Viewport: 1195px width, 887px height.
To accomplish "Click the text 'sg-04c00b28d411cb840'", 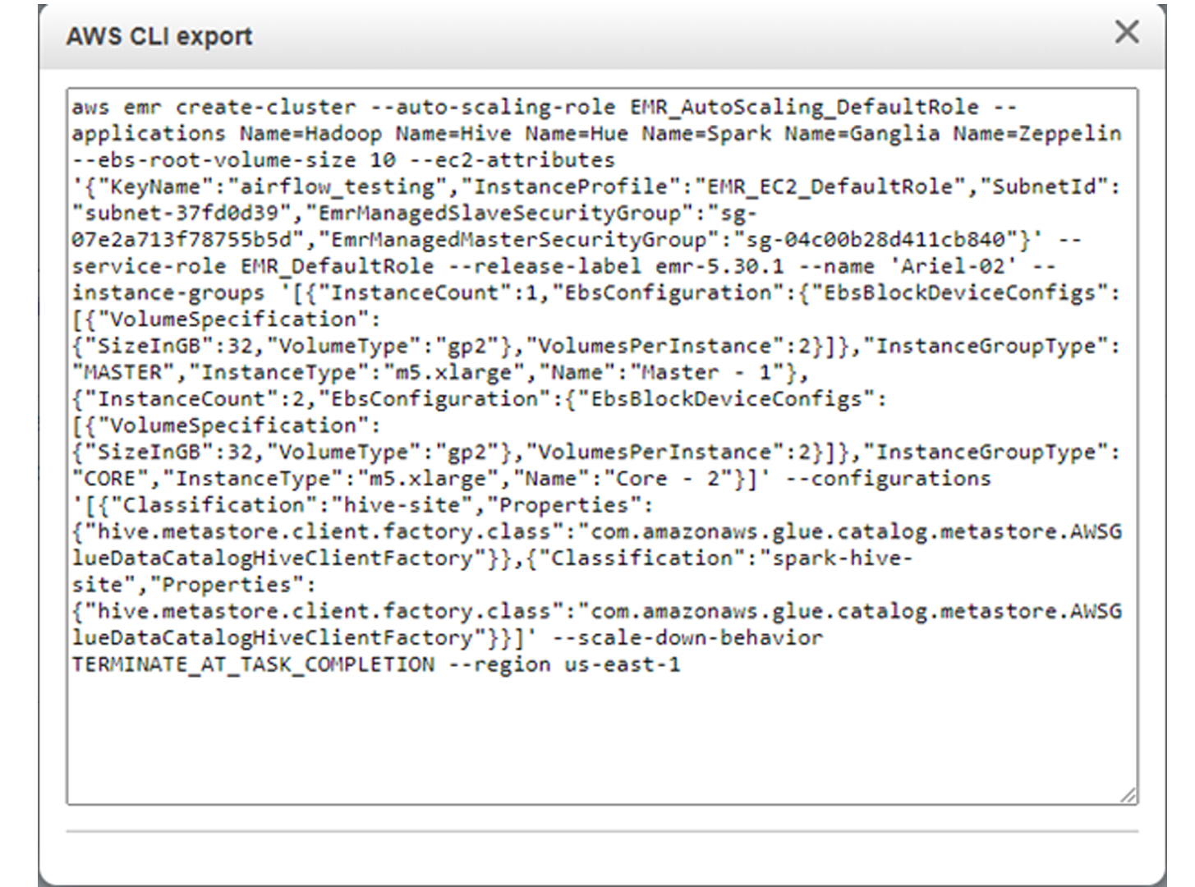I will coord(875,240).
